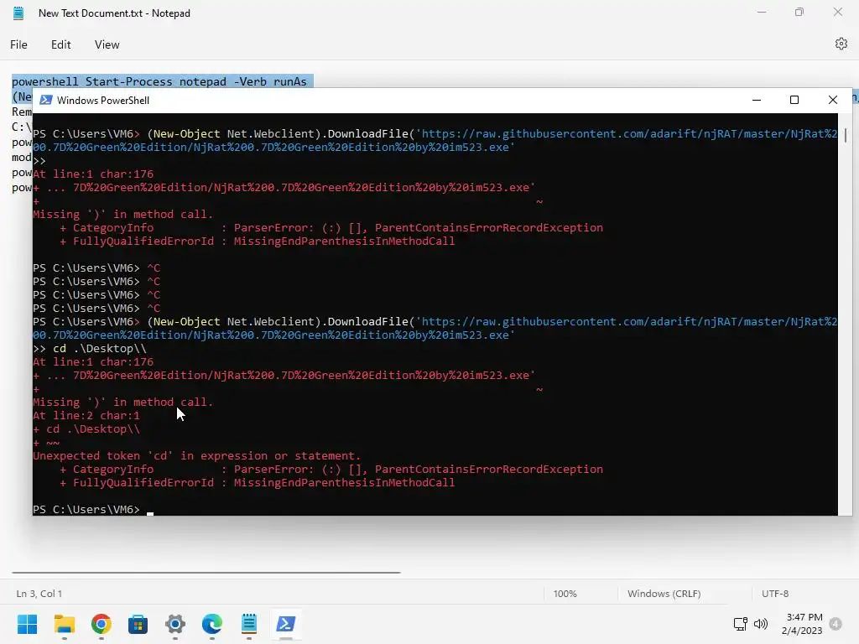Viewport: 859px width, 644px height.
Task: Click the PowerShell icon in its title bar
Action: [x=46, y=101]
